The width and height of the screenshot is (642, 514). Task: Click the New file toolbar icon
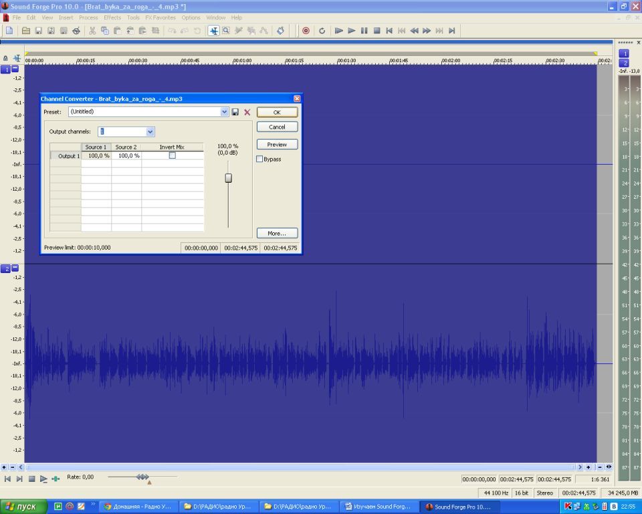click(x=9, y=31)
